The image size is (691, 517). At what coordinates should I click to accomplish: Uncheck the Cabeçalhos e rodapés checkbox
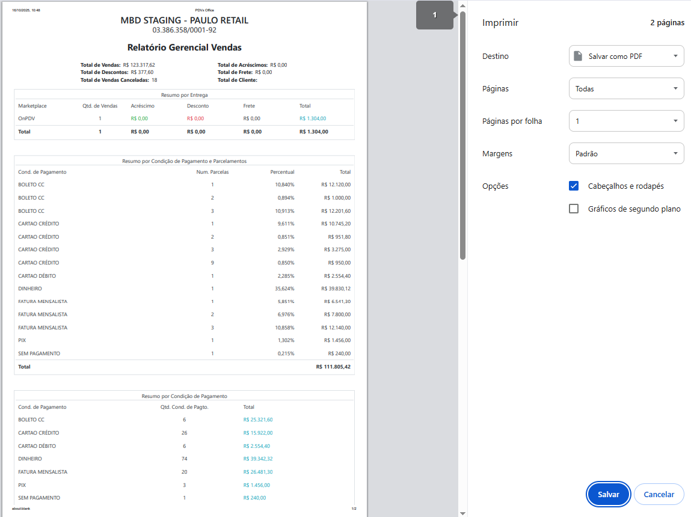(574, 186)
